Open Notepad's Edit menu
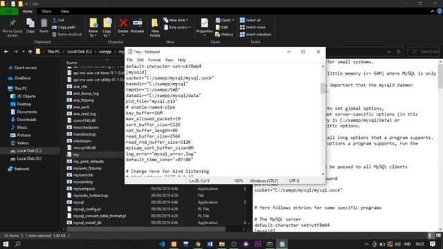The height and width of the screenshot is (249, 443). coord(141,60)
